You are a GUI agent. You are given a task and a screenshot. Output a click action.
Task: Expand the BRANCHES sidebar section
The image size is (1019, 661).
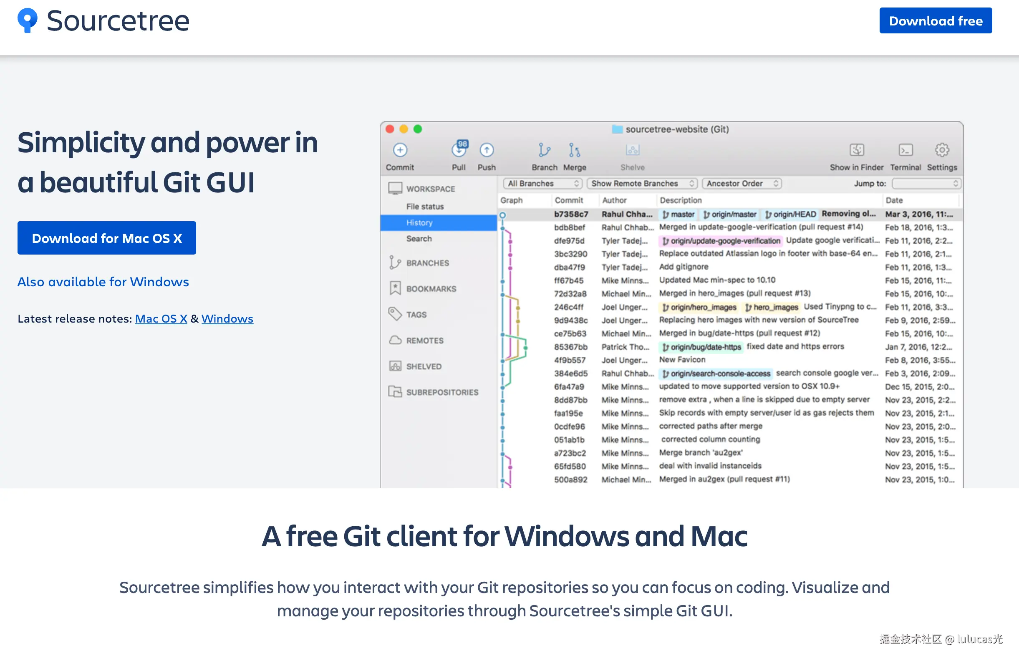(427, 263)
